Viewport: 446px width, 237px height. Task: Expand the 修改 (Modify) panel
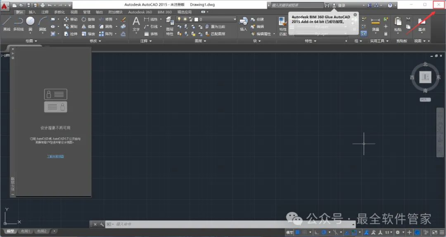click(x=95, y=41)
